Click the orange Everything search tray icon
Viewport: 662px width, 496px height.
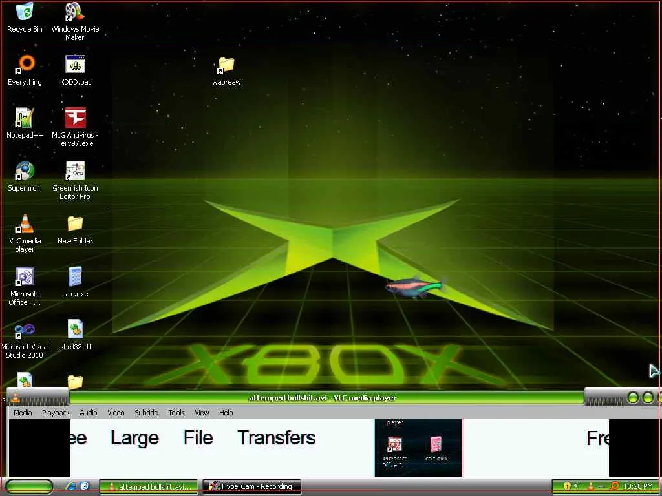(x=615, y=486)
